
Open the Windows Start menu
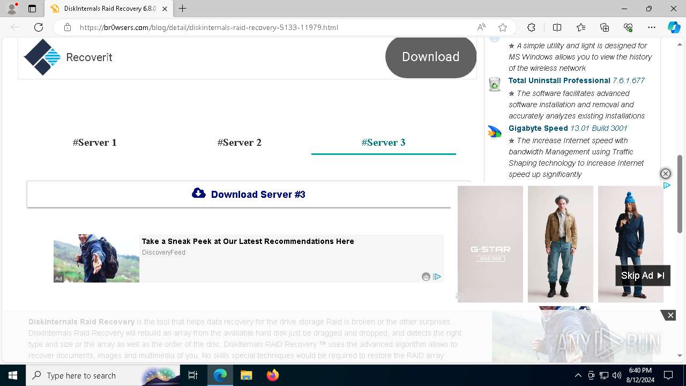tap(13, 375)
